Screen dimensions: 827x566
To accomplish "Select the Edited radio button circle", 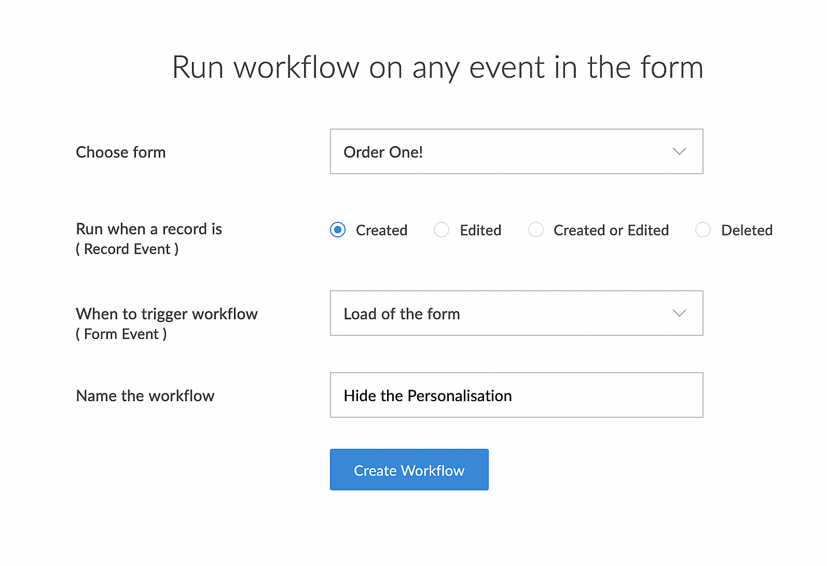I will tap(442, 230).
